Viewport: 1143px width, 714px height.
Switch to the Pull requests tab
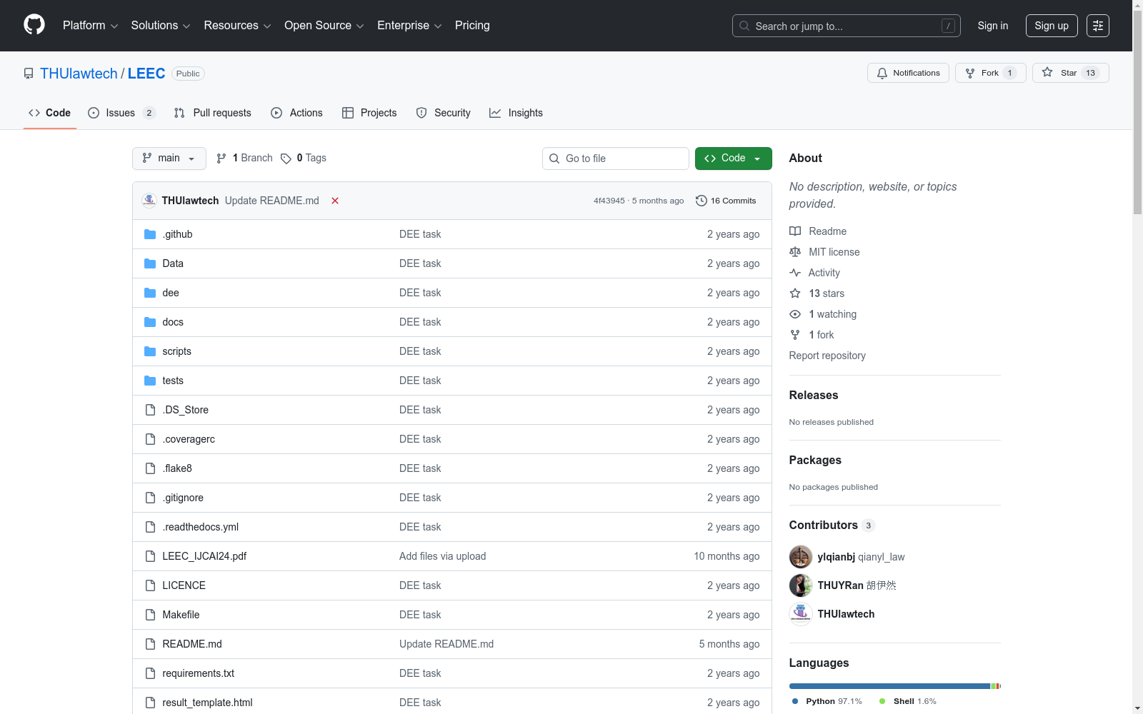[x=213, y=113]
